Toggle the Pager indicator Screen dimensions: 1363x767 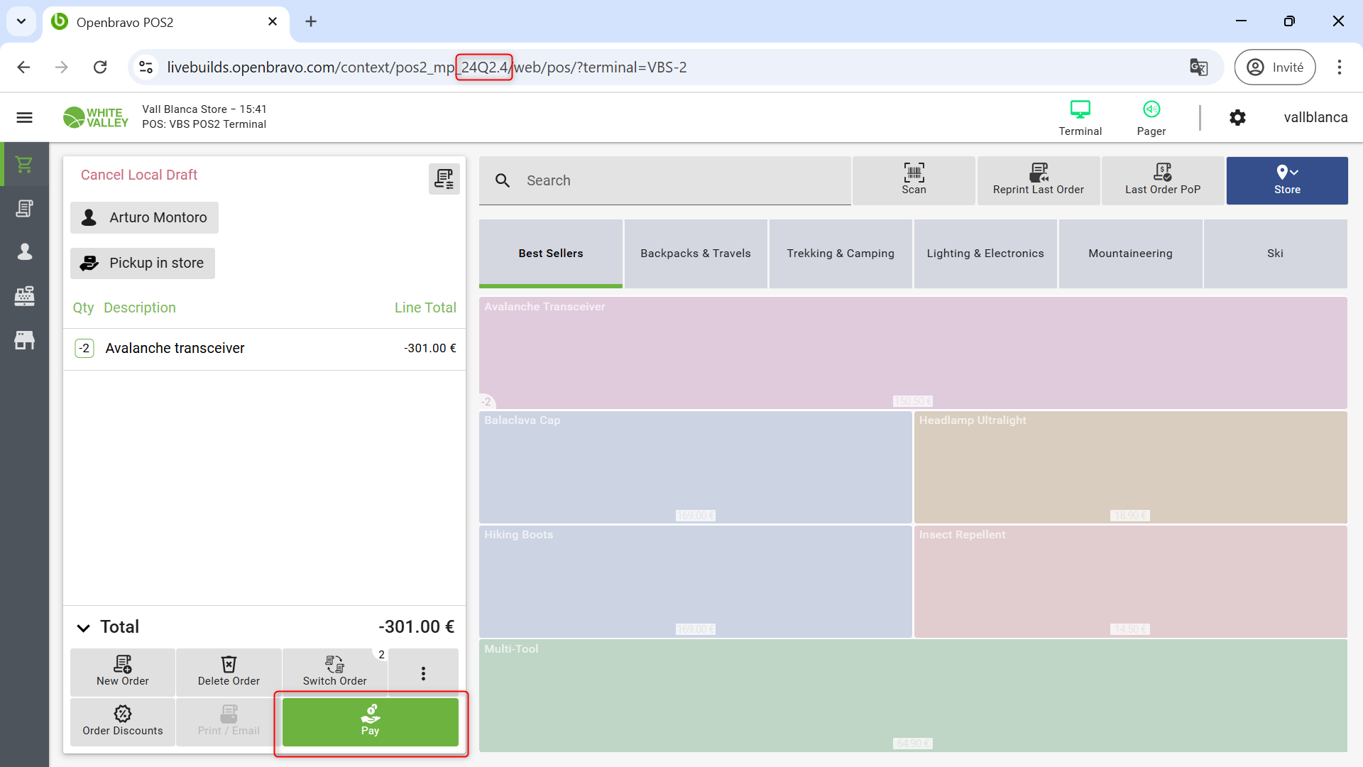[1151, 117]
